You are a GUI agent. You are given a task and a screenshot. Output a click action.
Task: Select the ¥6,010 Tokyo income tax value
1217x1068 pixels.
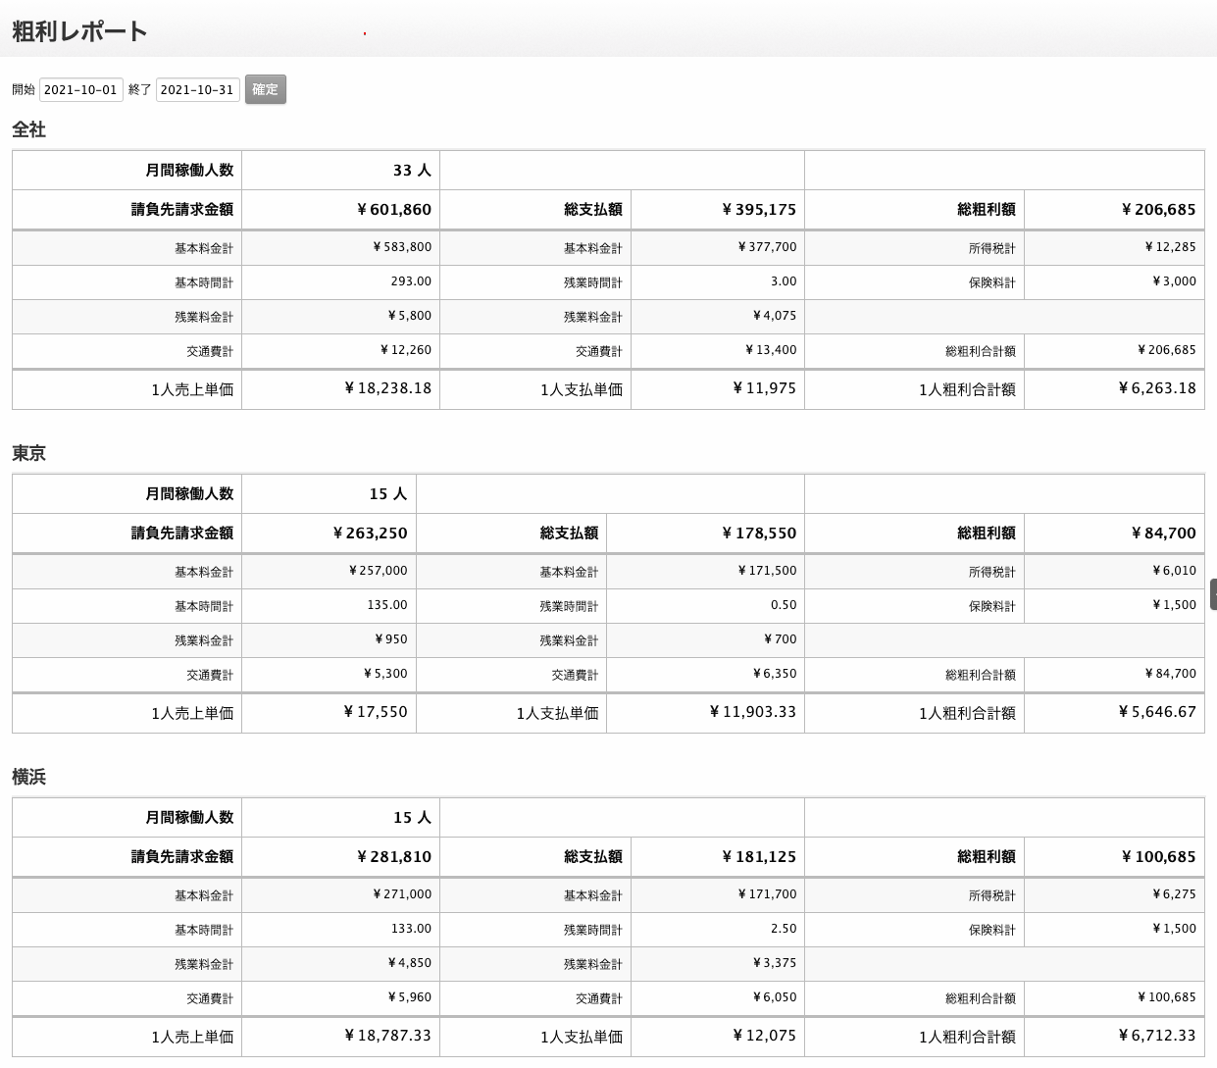coord(1174,571)
